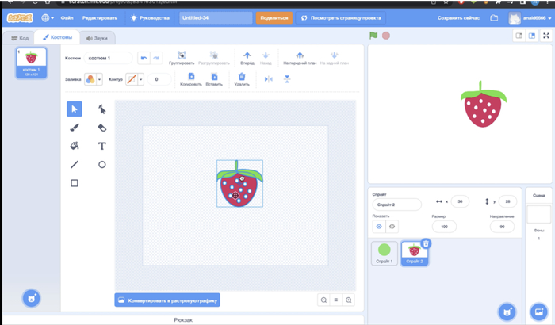Show sprite using the open eye toggle
This screenshot has width=555, height=325.
[378, 227]
